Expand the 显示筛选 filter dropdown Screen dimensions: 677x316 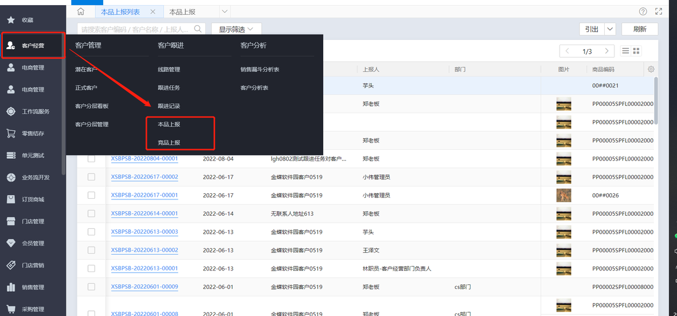click(236, 29)
